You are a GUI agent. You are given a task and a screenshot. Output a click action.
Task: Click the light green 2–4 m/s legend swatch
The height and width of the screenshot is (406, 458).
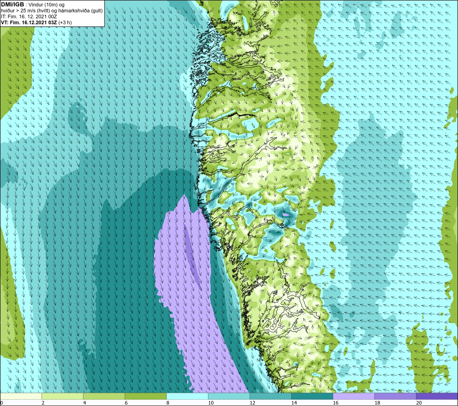coord(62,396)
